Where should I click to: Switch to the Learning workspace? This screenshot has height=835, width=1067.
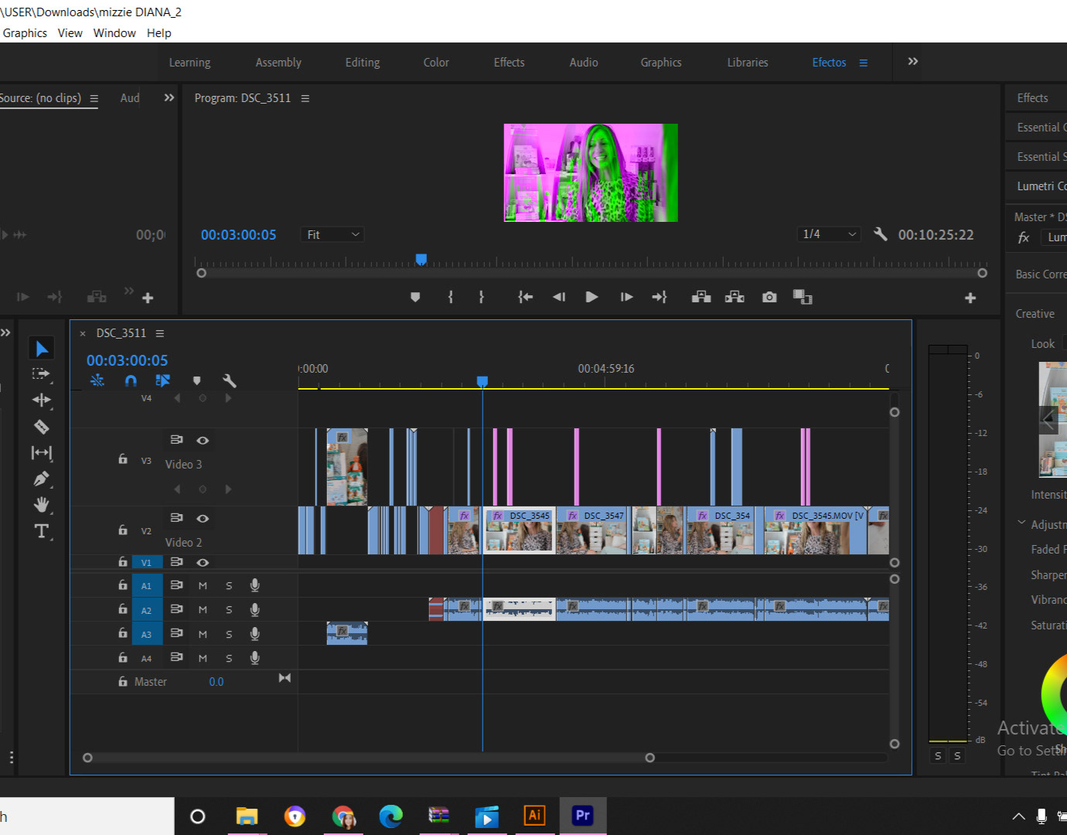tap(189, 63)
